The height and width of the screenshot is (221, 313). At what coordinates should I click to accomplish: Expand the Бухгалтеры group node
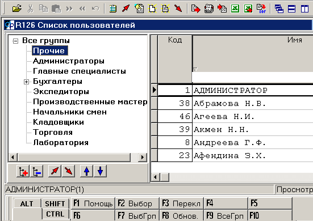(x=26, y=82)
